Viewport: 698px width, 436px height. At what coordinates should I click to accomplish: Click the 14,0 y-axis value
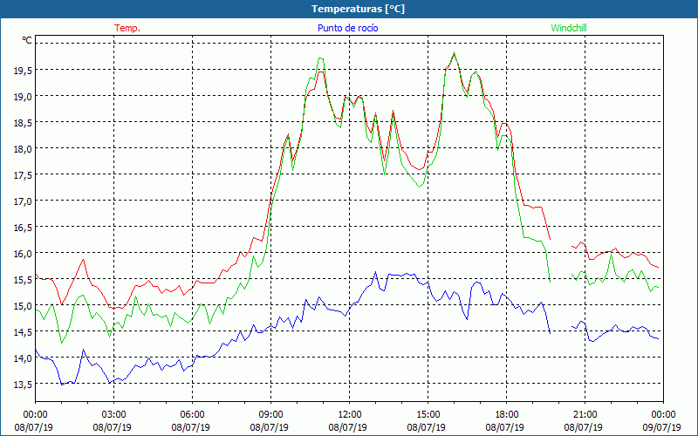(x=23, y=358)
